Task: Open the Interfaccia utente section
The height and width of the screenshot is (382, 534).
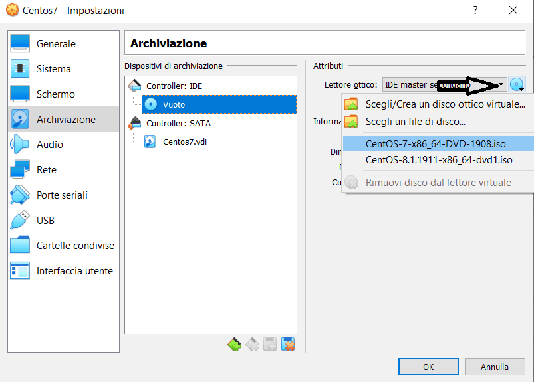Action: pos(63,270)
